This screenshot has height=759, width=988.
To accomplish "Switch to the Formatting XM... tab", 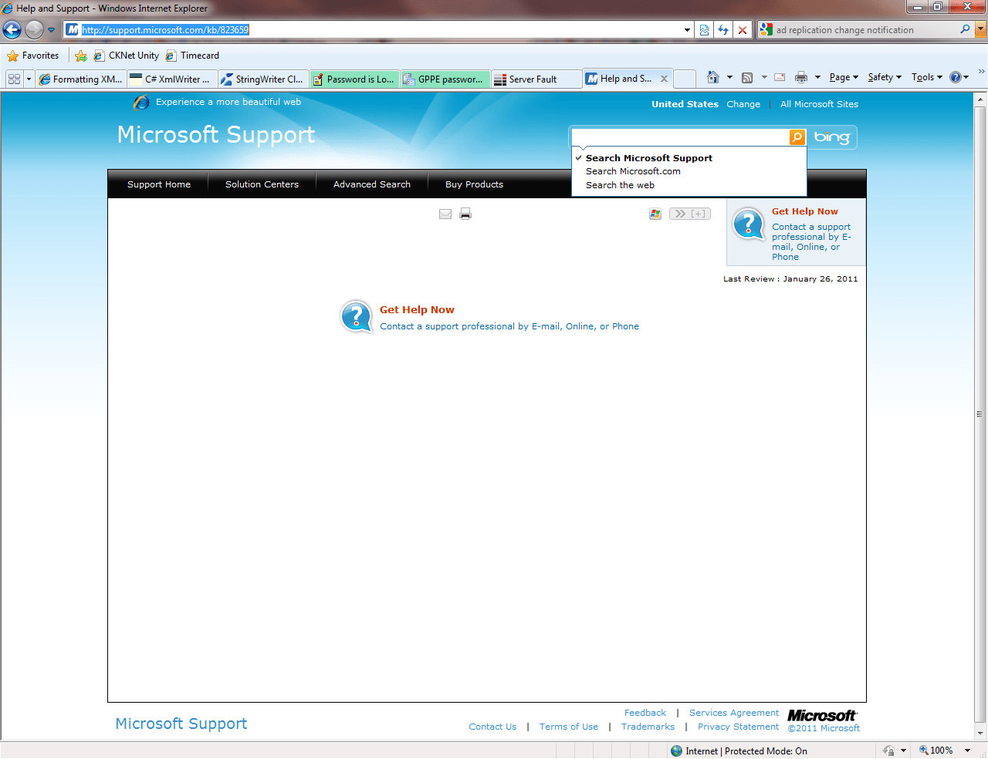I will click(x=80, y=79).
